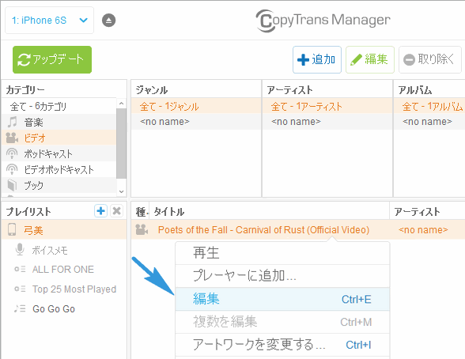Click the video camera icon beside ビデオ
The image size is (465, 359).
pos(12,138)
